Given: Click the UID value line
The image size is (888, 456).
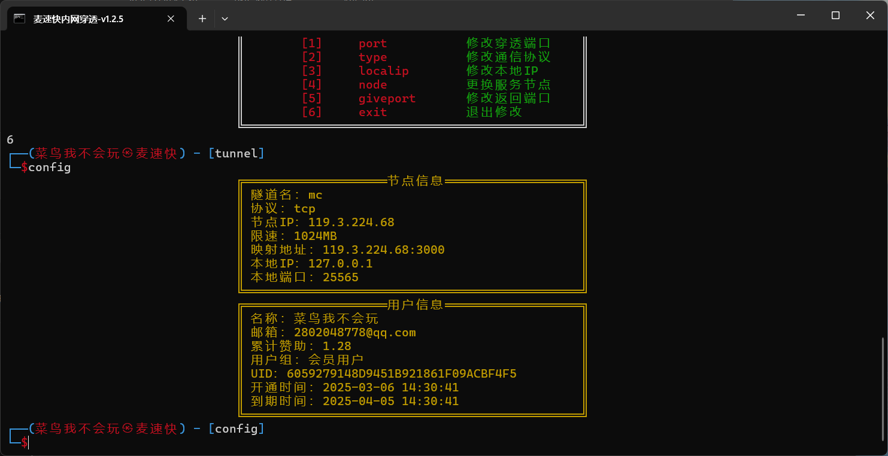Looking at the screenshot, I should tap(383, 374).
